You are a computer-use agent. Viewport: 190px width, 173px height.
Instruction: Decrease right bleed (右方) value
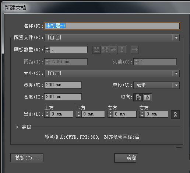click(142, 116)
